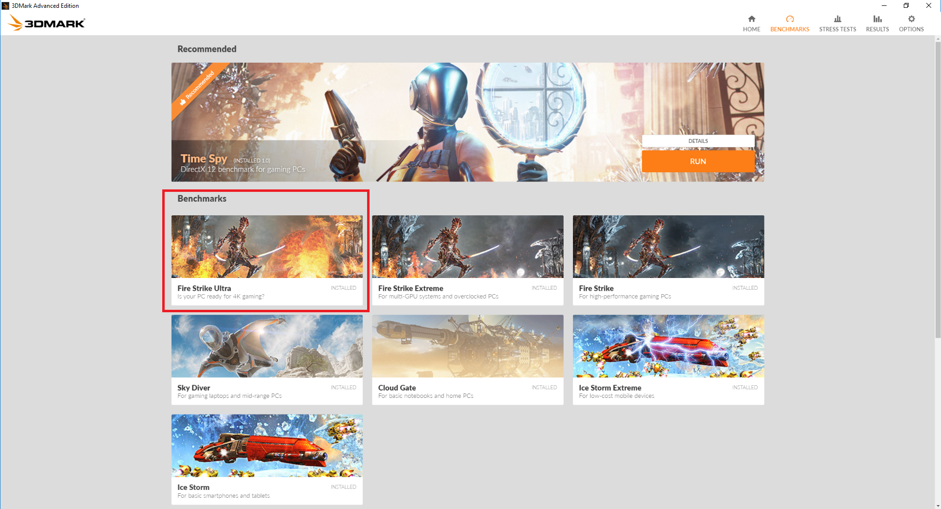Click the Time Spy title
Screen dimensions: 941x509
[x=204, y=159]
